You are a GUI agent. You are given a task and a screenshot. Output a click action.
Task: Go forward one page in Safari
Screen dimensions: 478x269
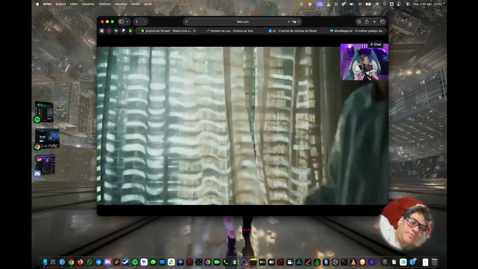[145, 22]
